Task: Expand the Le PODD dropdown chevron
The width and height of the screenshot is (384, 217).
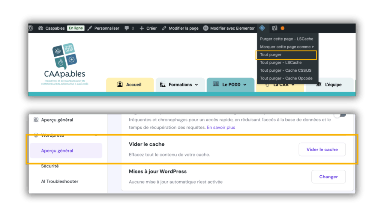Action: [x=244, y=85]
